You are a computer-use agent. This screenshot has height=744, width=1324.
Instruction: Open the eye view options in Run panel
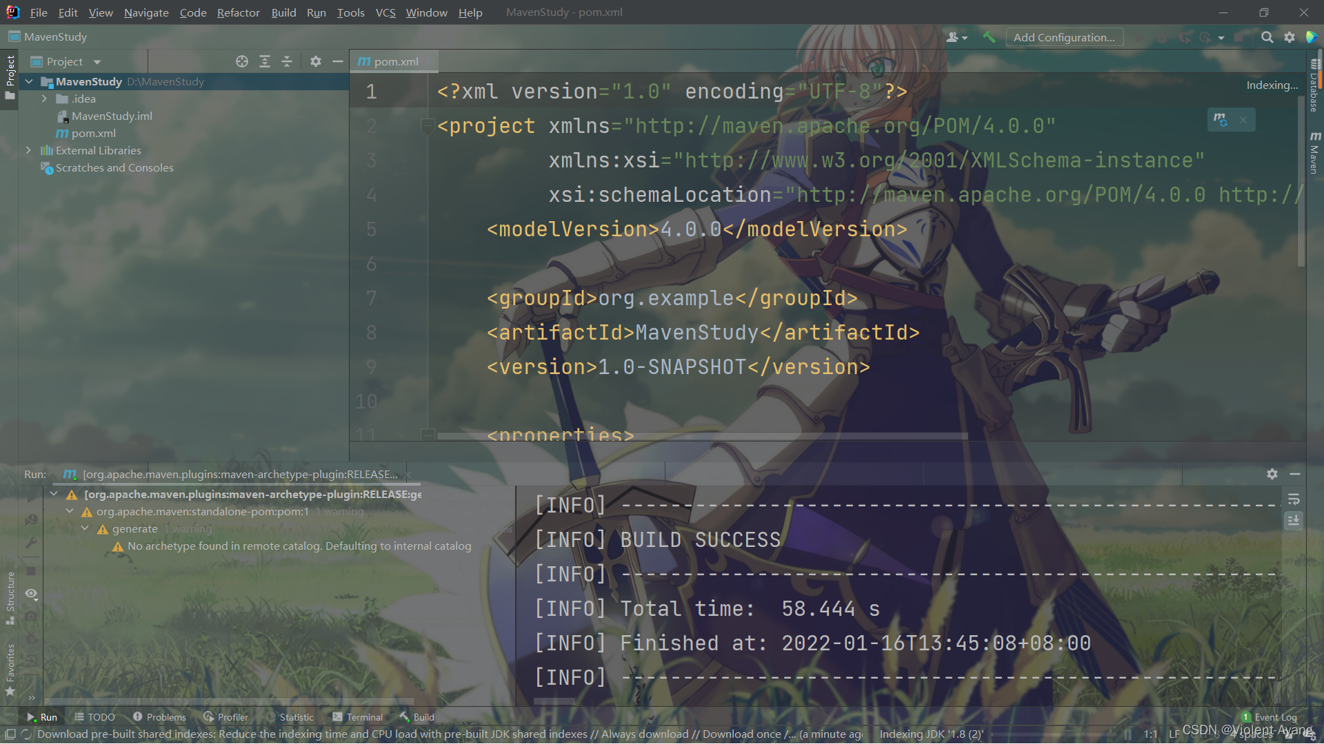point(31,594)
